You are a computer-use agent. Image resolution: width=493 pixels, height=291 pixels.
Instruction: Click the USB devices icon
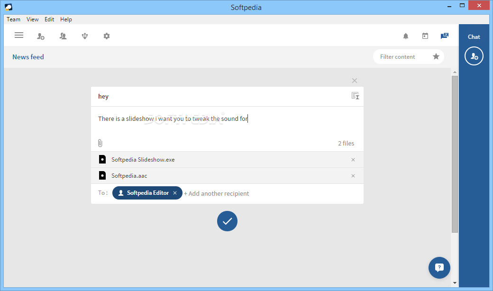click(84, 36)
